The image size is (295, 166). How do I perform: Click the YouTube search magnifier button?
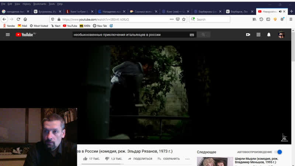click(203, 35)
